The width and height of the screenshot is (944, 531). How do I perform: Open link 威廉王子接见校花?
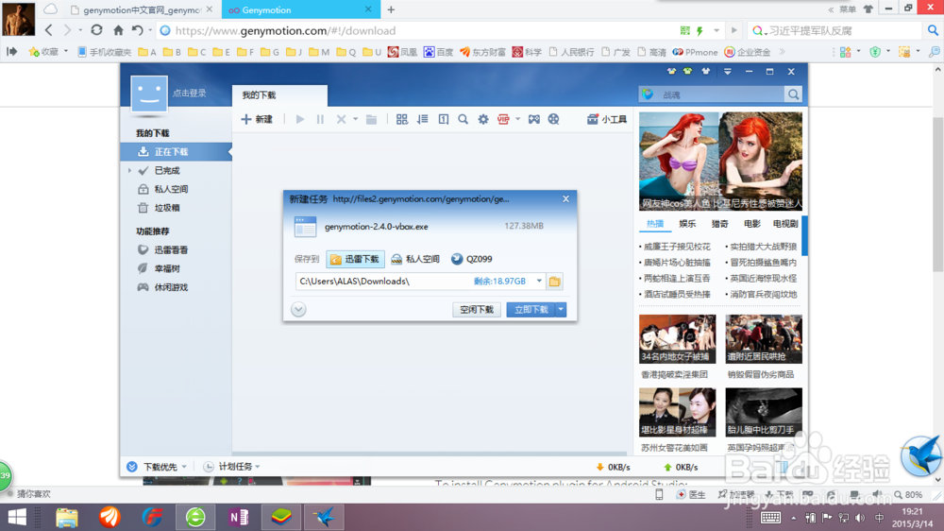677,247
